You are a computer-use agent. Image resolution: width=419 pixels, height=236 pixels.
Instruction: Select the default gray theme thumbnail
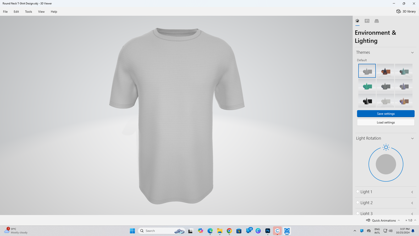coord(367,71)
